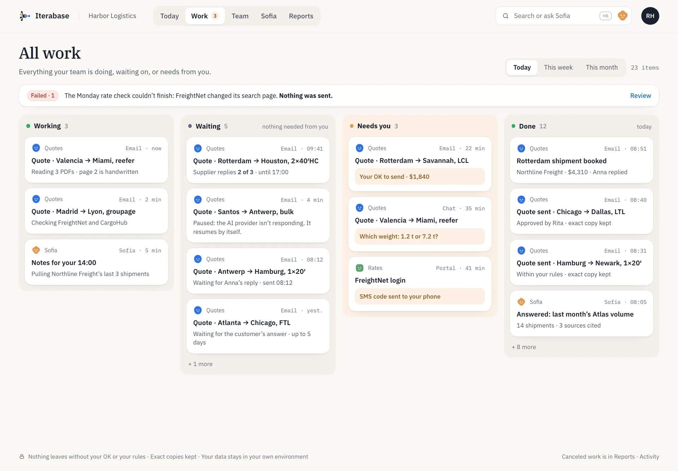Switch the range to This week

pyautogui.click(x=558, y=67)
